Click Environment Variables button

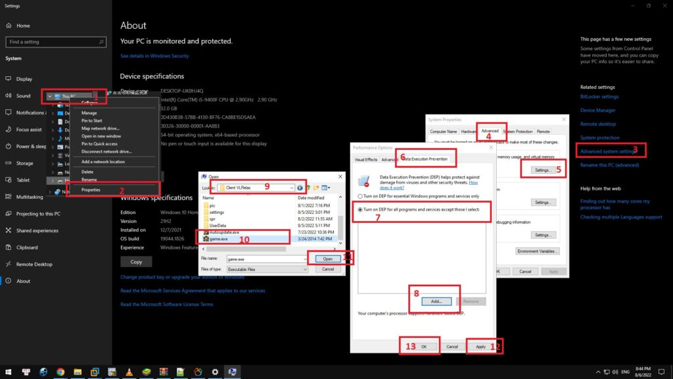tap(538, 251)
